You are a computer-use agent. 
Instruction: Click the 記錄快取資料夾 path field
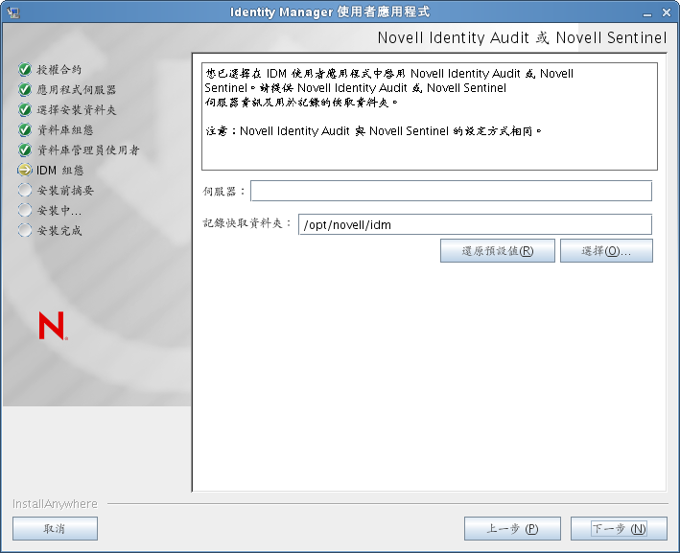pos(475,224)
